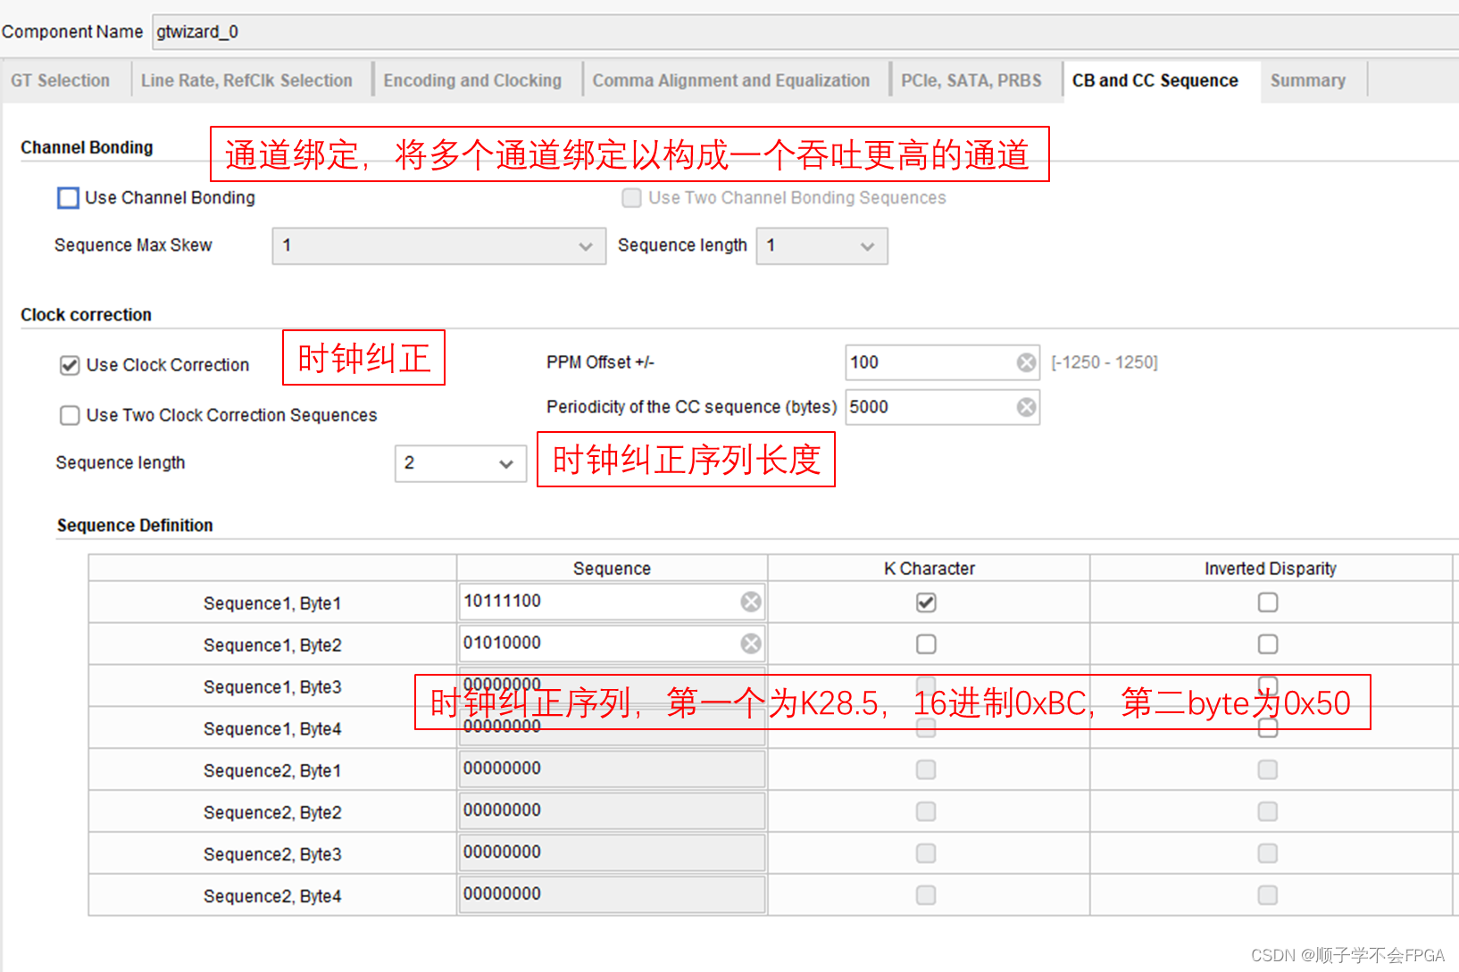Screen dimensions: 1459x972
Task: Toggle K Character for Sequence2 Byte1
Action: 926,769
